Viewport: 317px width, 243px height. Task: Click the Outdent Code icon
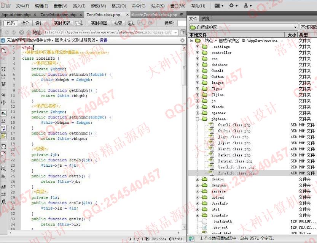[x=3, y=194]
